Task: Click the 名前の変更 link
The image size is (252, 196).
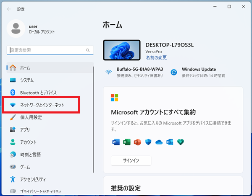Action: [156, 57]
